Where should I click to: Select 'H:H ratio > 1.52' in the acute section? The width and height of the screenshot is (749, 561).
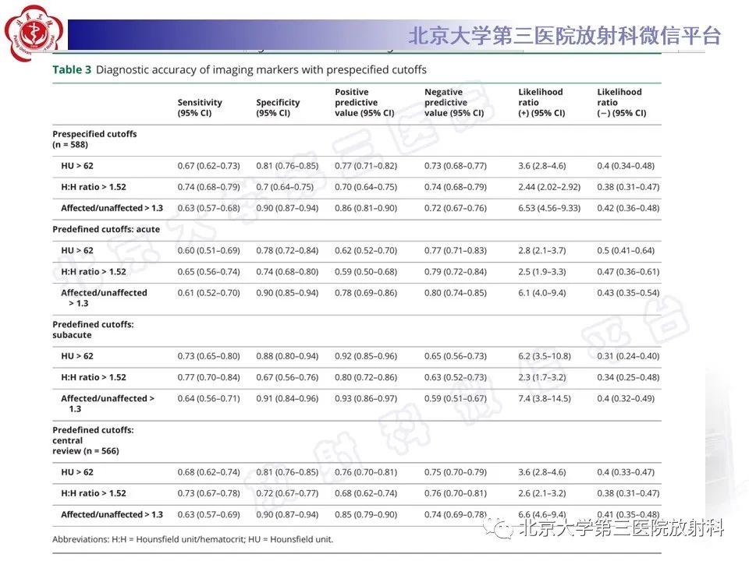[x=94, y=271]
